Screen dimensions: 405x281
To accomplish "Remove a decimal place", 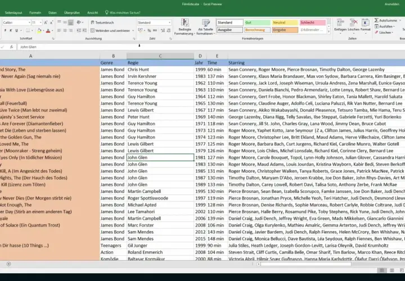I will [x=168, y=30].
